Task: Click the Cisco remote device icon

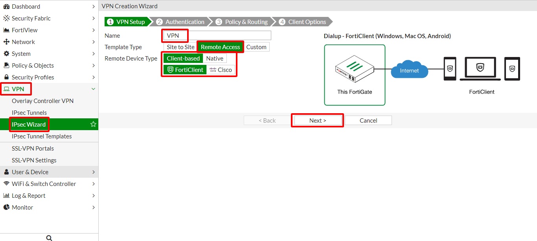Action: point(213,70)
